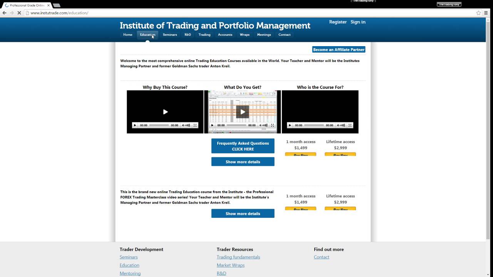Viewport: 493px width, 277px height.
Task: Start 'Who is the Course For?' control bar play icon
Action: (x=290, y=125)
